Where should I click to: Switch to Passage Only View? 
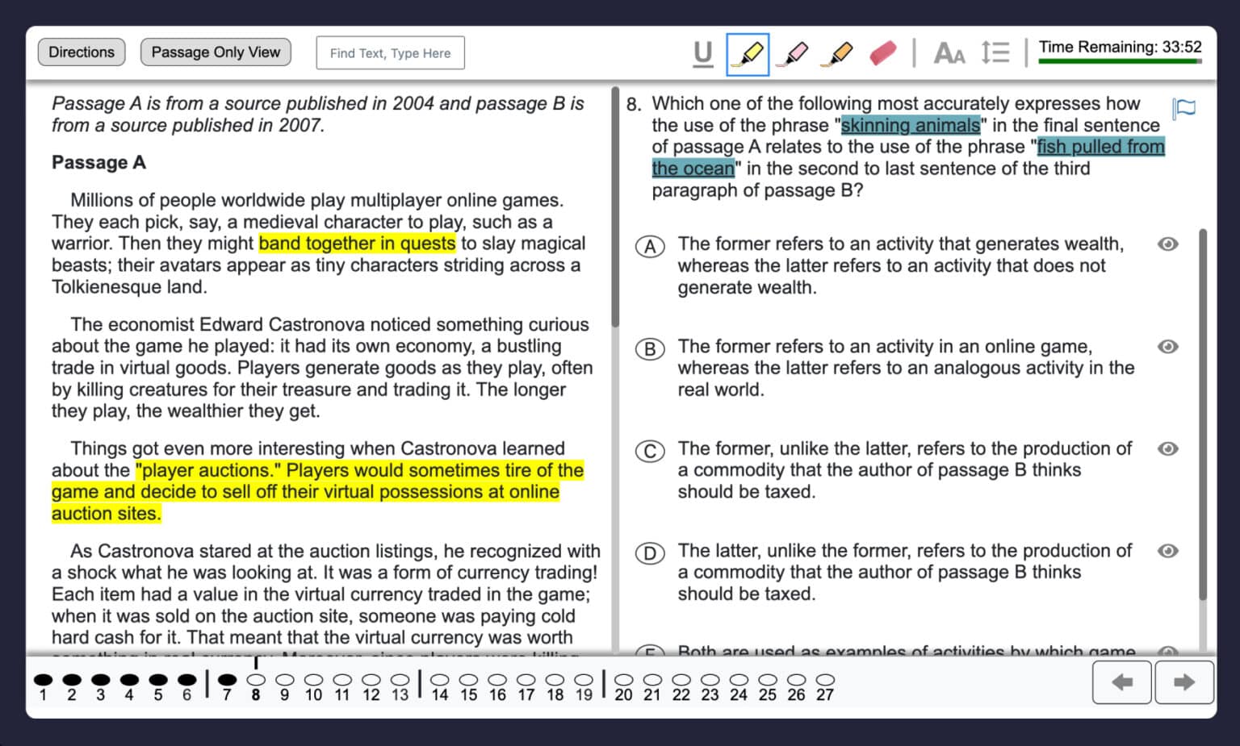click(216, 52)
